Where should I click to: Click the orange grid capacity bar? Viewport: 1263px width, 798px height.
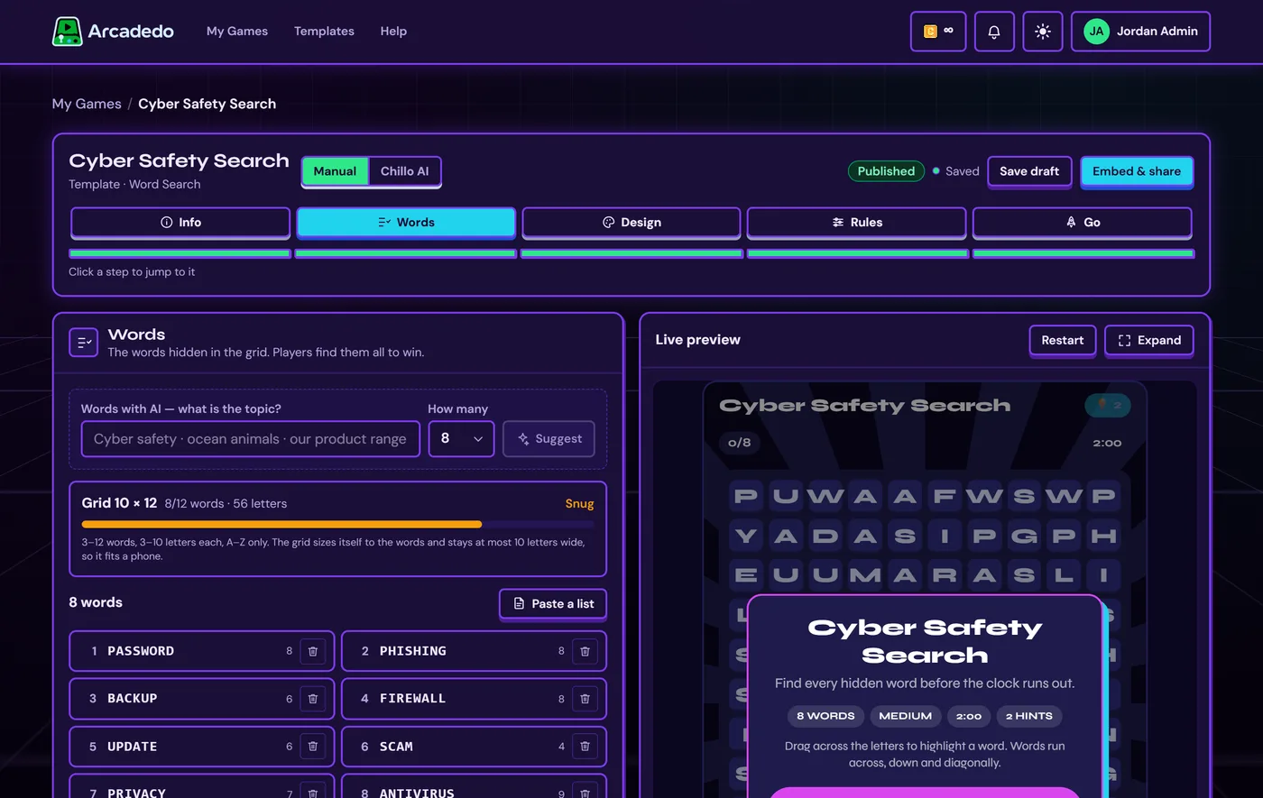tap(281, 524)
